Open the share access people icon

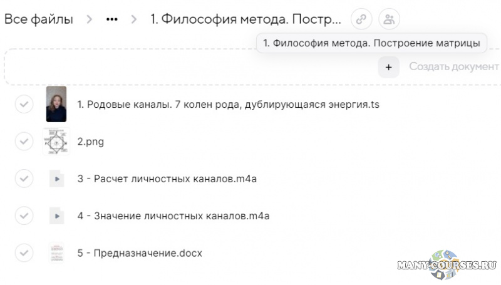coord(390,19)
